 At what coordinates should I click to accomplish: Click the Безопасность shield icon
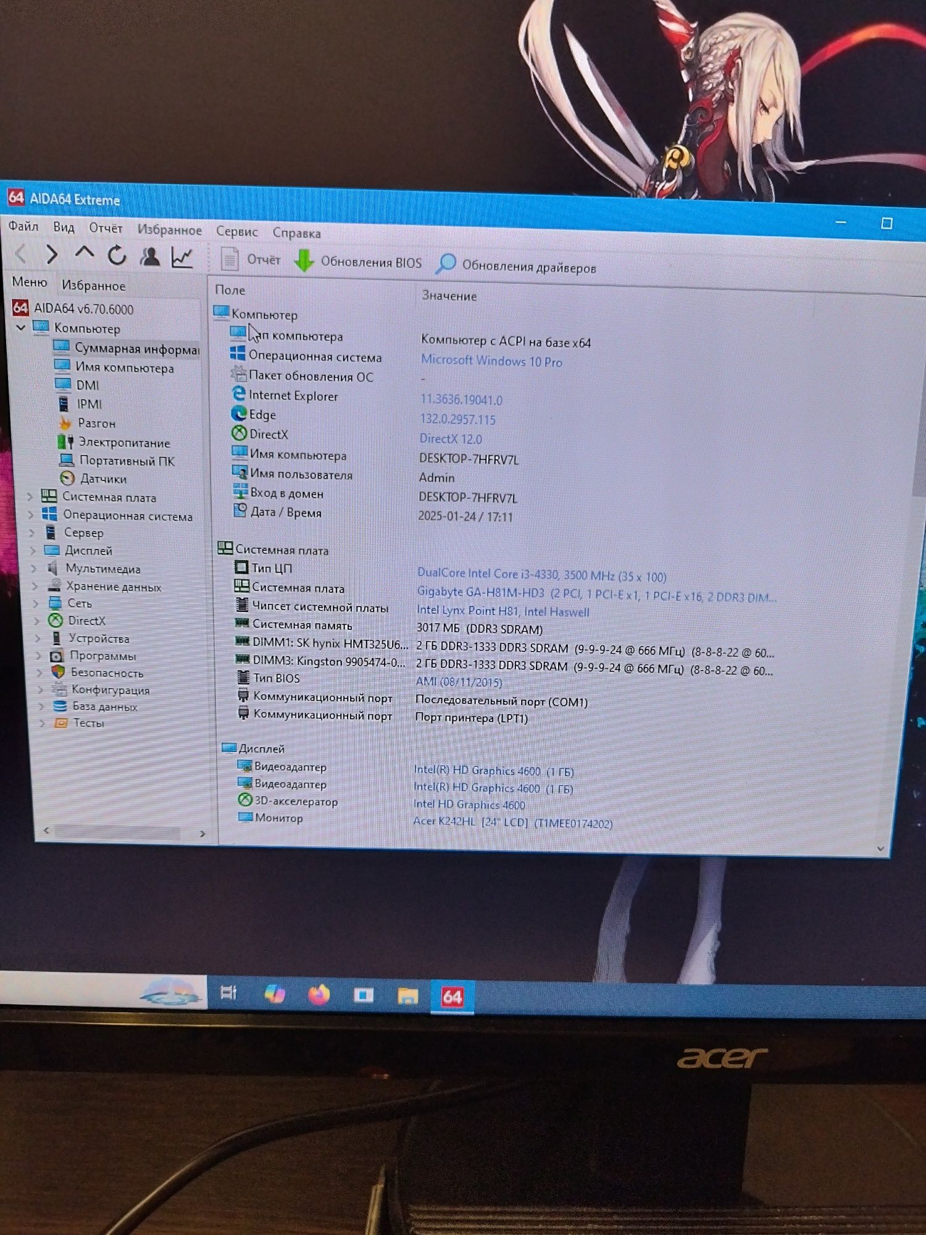point(59,672)
